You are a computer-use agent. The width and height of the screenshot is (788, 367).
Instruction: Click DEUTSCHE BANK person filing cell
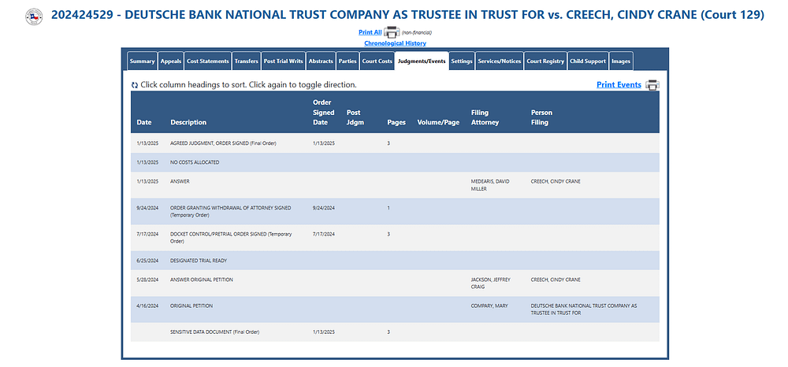[584, 310]
